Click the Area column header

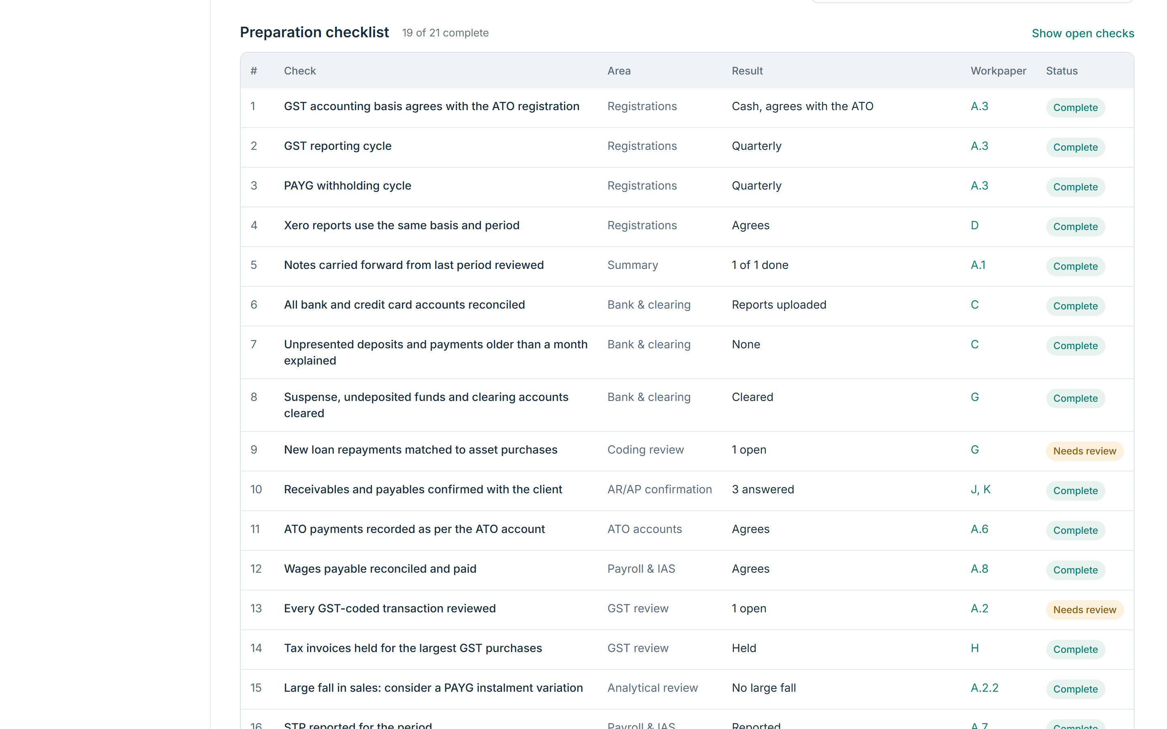[619, 71]
